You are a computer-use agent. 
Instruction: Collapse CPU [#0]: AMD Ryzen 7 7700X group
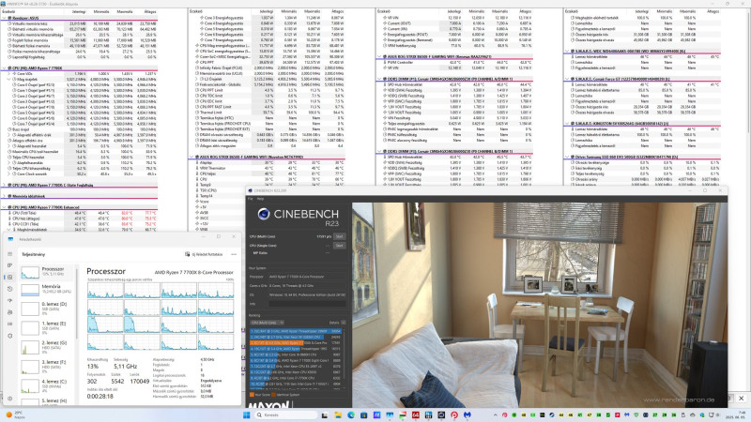click(5, 68)
